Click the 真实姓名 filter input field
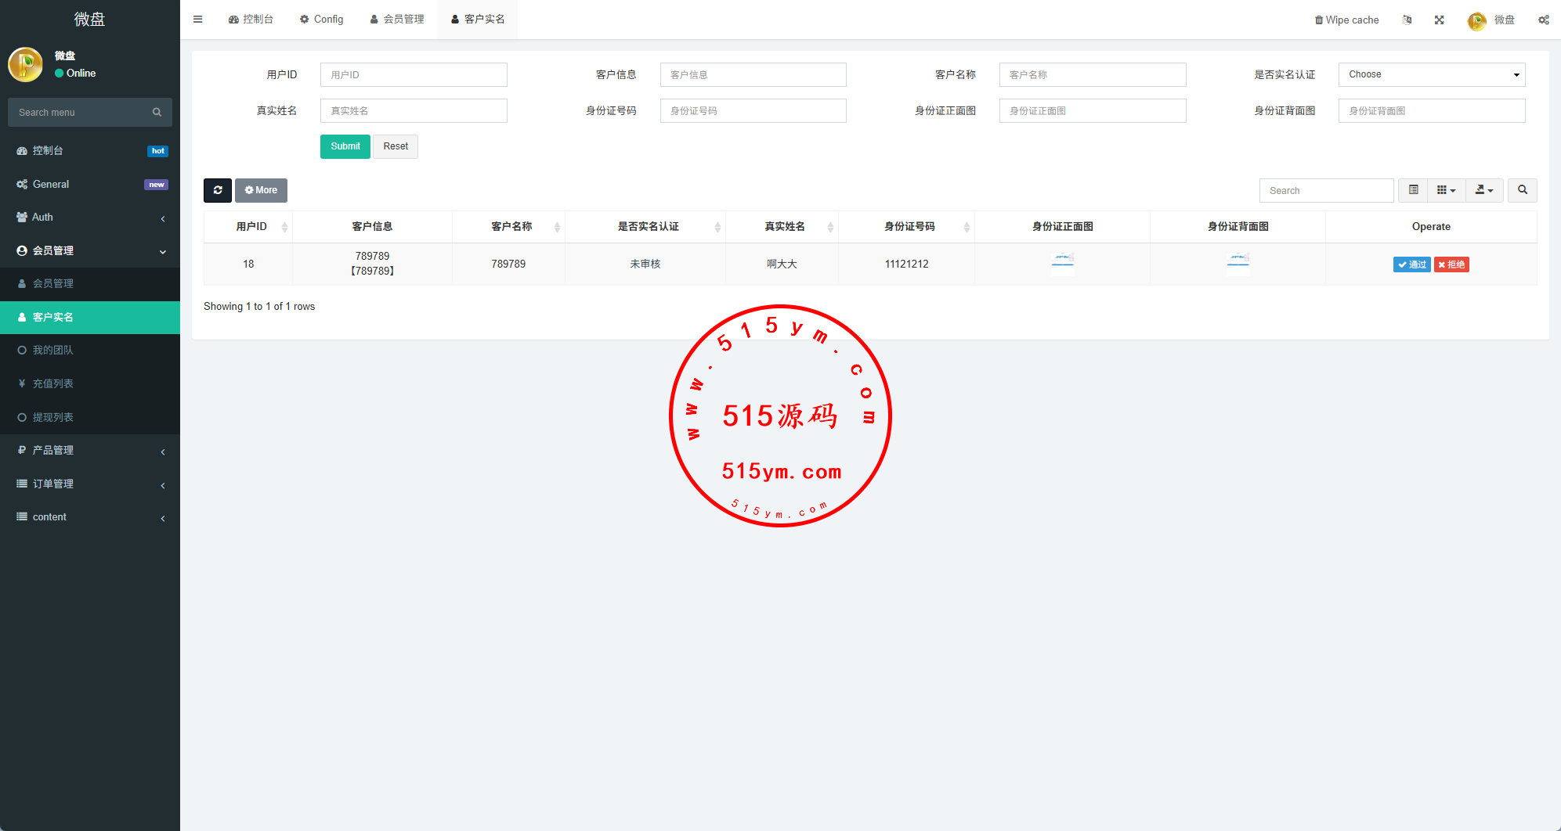This screenshot has width=1561, height=831. click(414, 111)
